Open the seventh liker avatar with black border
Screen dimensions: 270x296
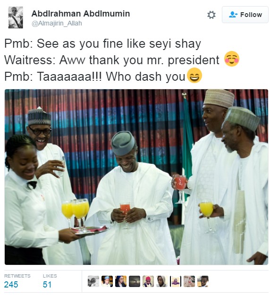tap(176, 281)
